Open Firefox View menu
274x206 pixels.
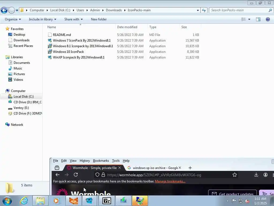[73, 161]
